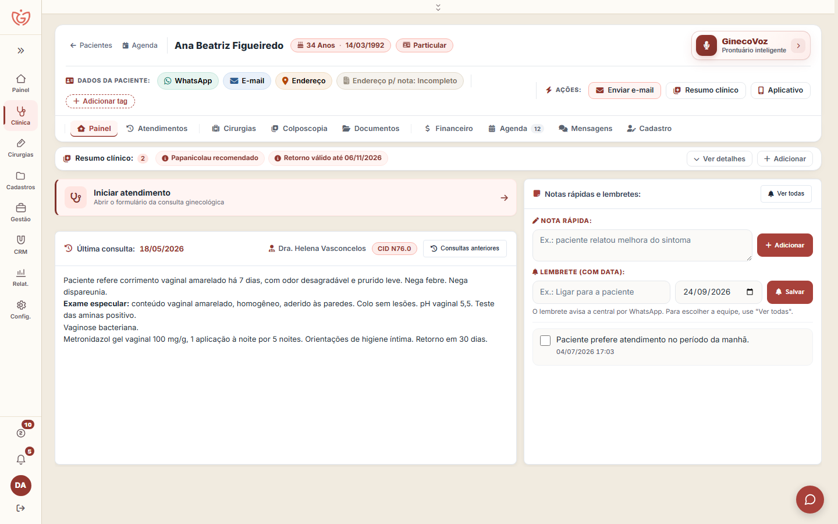This screenshot has width=838, height=524.
Task: Open the Documentos tab
Action: click(x=371, y=129)
